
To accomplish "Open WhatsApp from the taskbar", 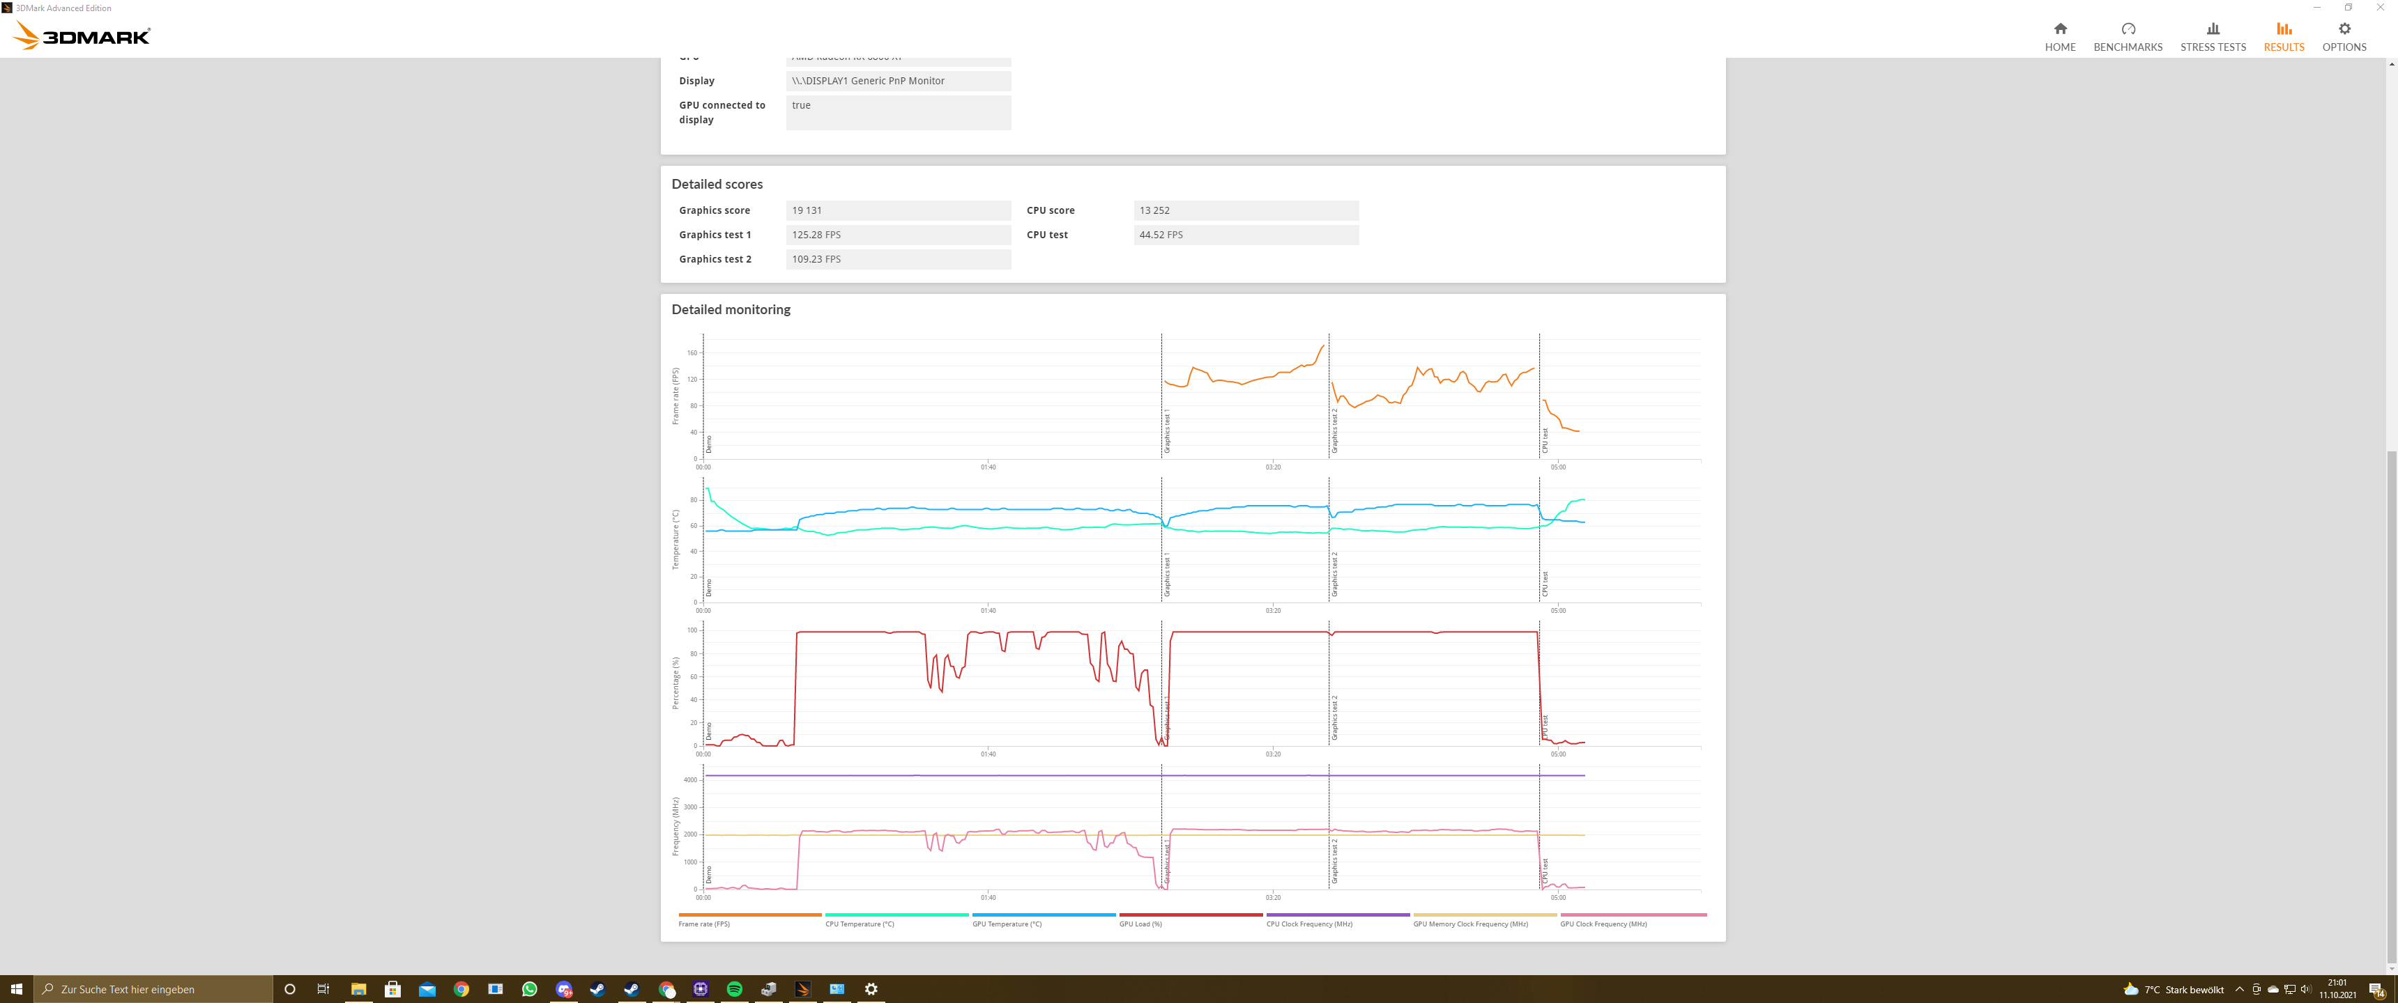I will [x=530, y=989].
